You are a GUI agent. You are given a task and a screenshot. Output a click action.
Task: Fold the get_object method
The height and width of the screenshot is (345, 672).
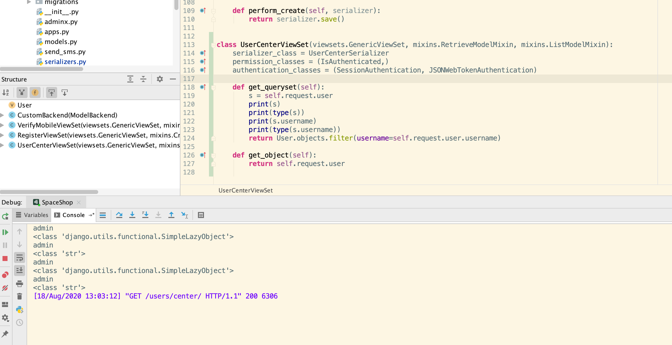coord(213,155)
